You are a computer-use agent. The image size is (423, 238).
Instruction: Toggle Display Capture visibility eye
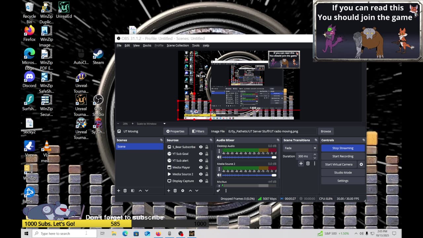pyautogui.click(x=201, y=181)
